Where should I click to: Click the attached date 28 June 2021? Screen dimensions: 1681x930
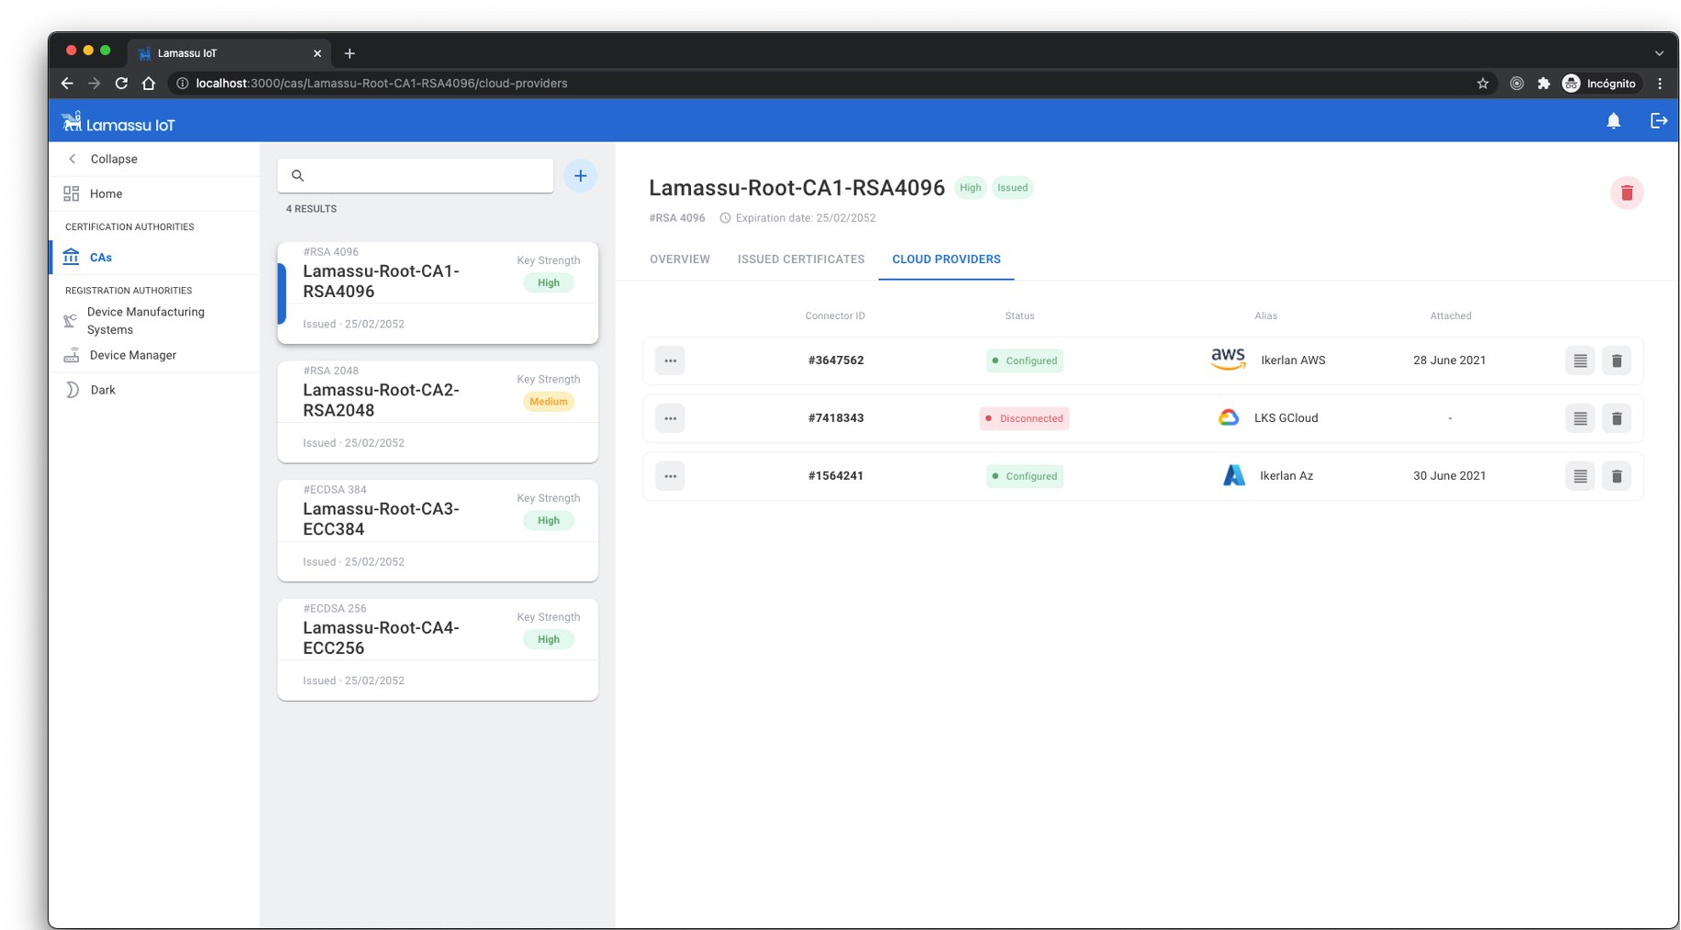pos(1449,360)
